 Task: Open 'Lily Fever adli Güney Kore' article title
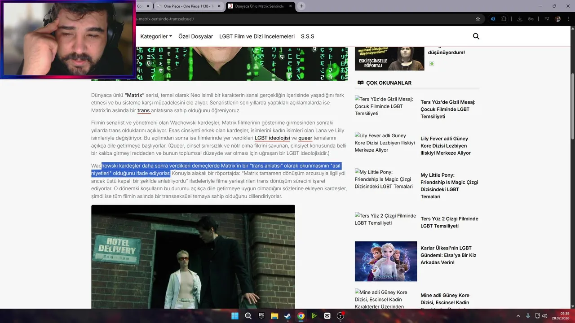(446, 146)
